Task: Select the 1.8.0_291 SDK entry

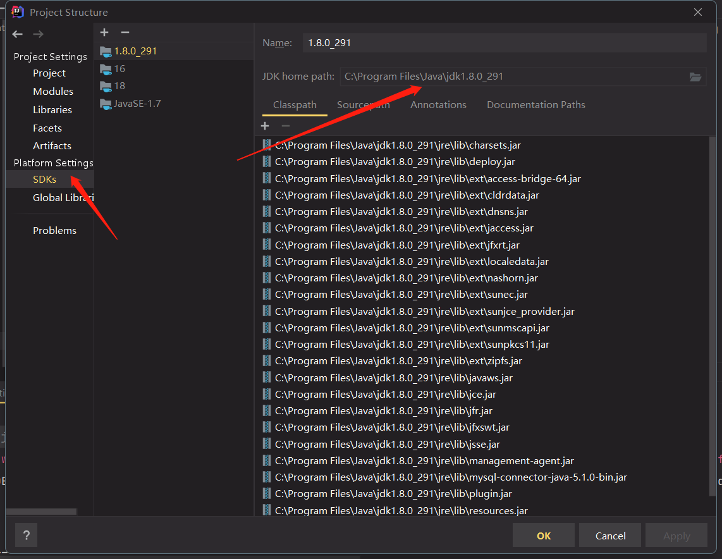Action: 174,51
